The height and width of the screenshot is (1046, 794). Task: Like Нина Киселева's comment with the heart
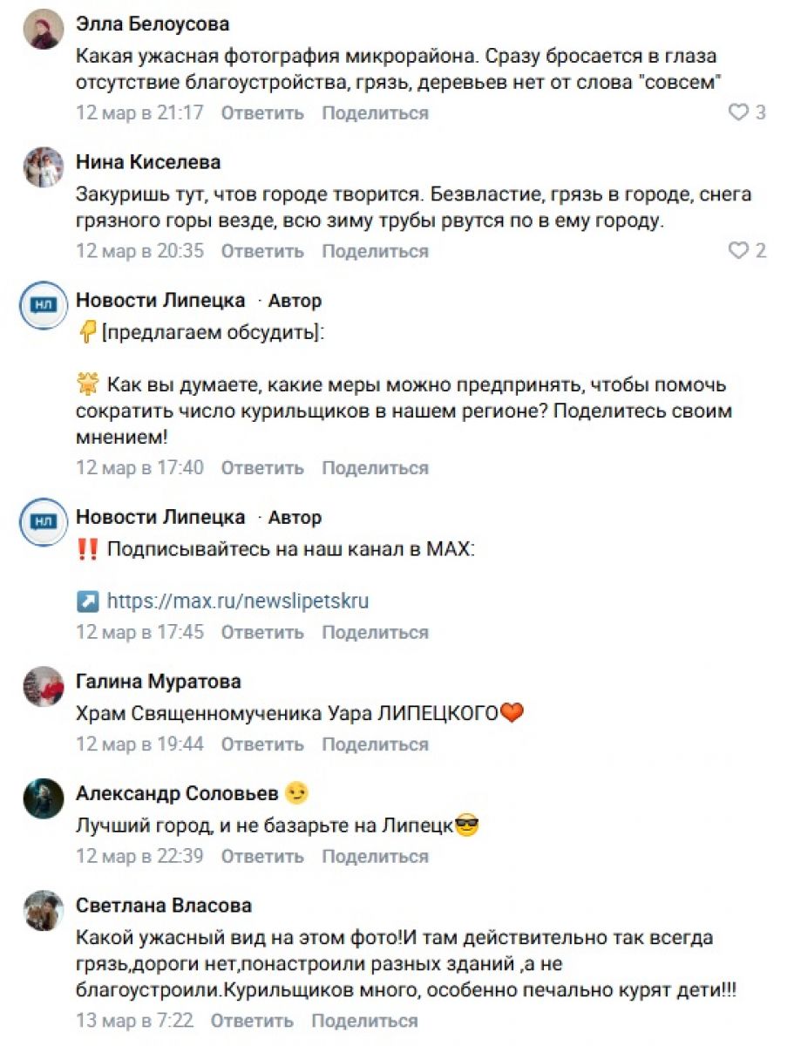coord(738,251)
